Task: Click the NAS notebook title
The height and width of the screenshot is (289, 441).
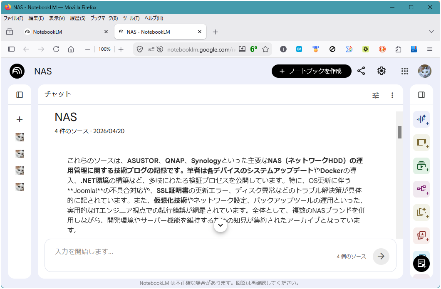Action: 43,71
